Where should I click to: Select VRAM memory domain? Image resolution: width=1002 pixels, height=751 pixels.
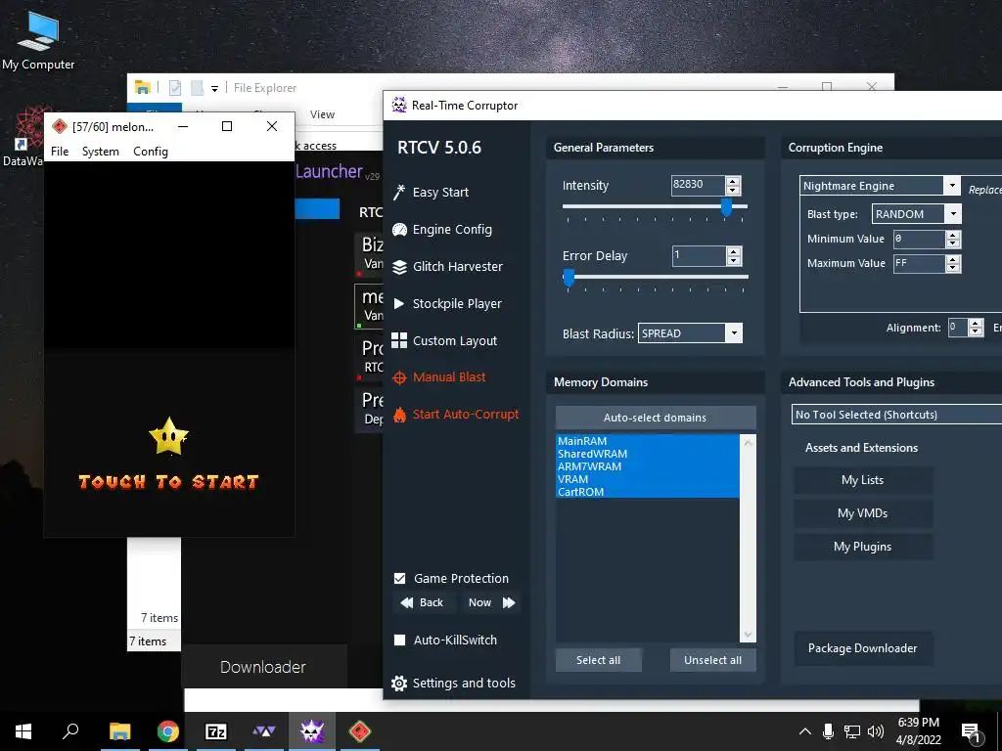(x=648, y=479)
